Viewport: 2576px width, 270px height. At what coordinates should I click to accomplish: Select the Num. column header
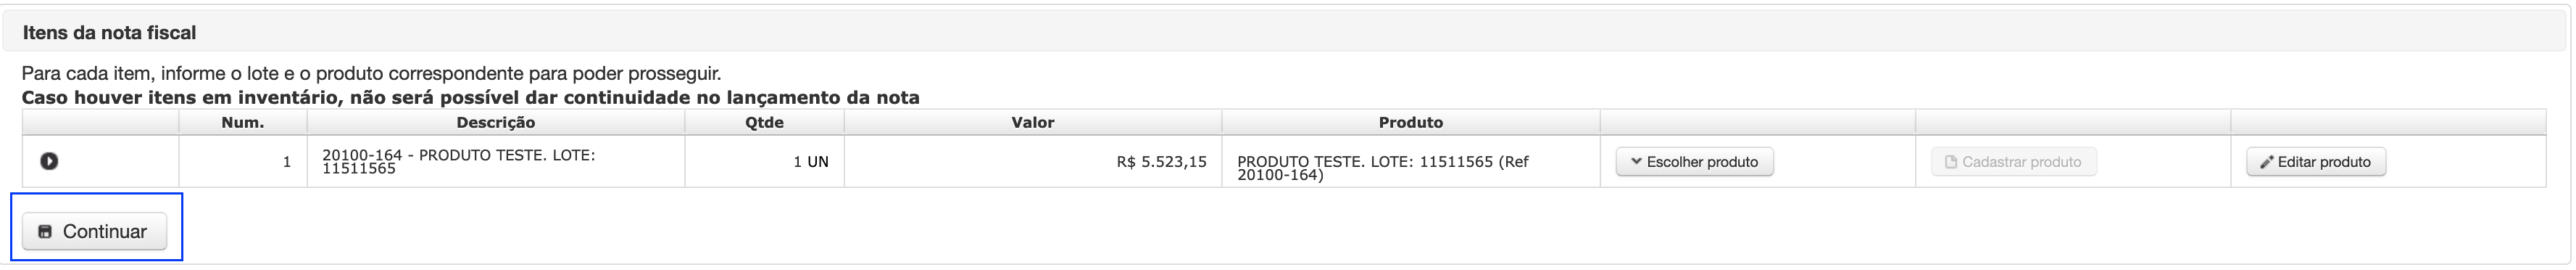tap(243, 123)
